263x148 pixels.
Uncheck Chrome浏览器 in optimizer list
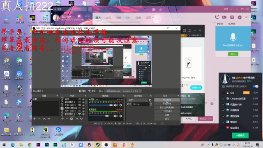pos(224,99)
